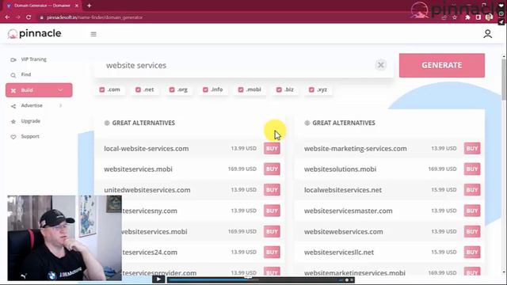The width and height of the screenshot is (507, 285).
Task: Close the Domain Generator tab
Action: (x=77, y=6)
